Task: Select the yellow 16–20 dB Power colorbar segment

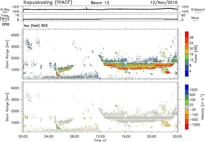Action: pos(187,51)
